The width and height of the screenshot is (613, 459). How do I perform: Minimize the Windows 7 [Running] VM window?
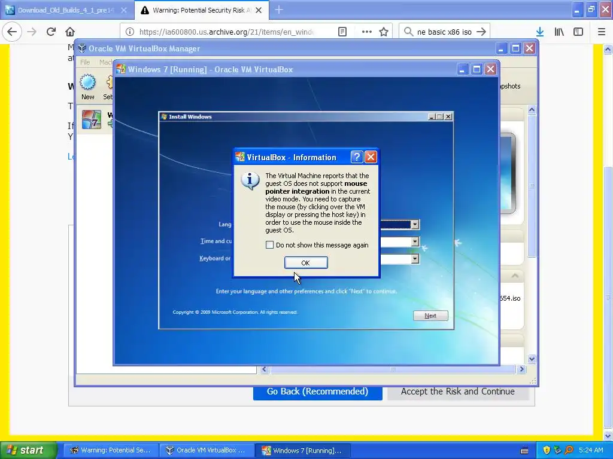pyautogui.click(x=463, y=69)
